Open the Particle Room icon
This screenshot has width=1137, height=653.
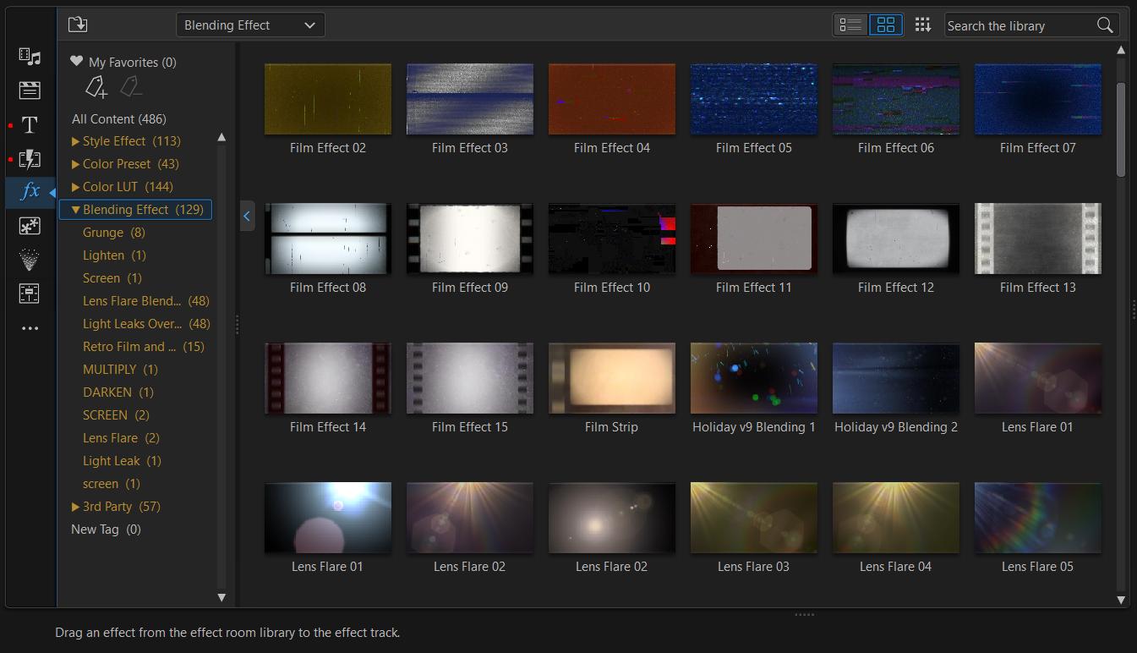coord(30,260)
